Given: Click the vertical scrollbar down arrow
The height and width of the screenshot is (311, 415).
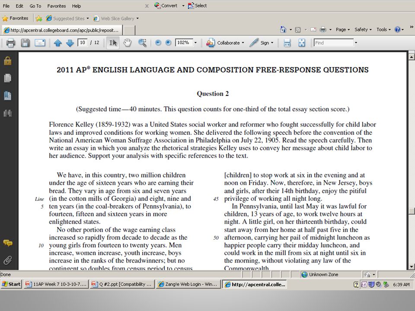Looking at the screenshot, I should [x=411, y=267].
